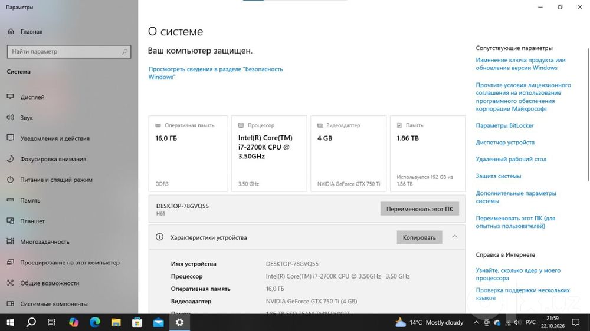Open Дополнительные параметры системы link
The width and height of the screenshot is (590, 331).
[x=516, y=197]
